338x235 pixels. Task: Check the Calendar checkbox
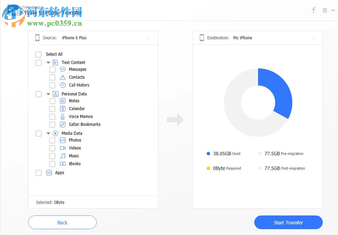point(52,109)
